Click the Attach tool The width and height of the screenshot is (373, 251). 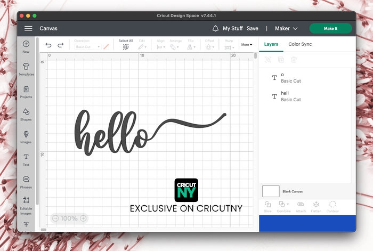pos(301,207)
